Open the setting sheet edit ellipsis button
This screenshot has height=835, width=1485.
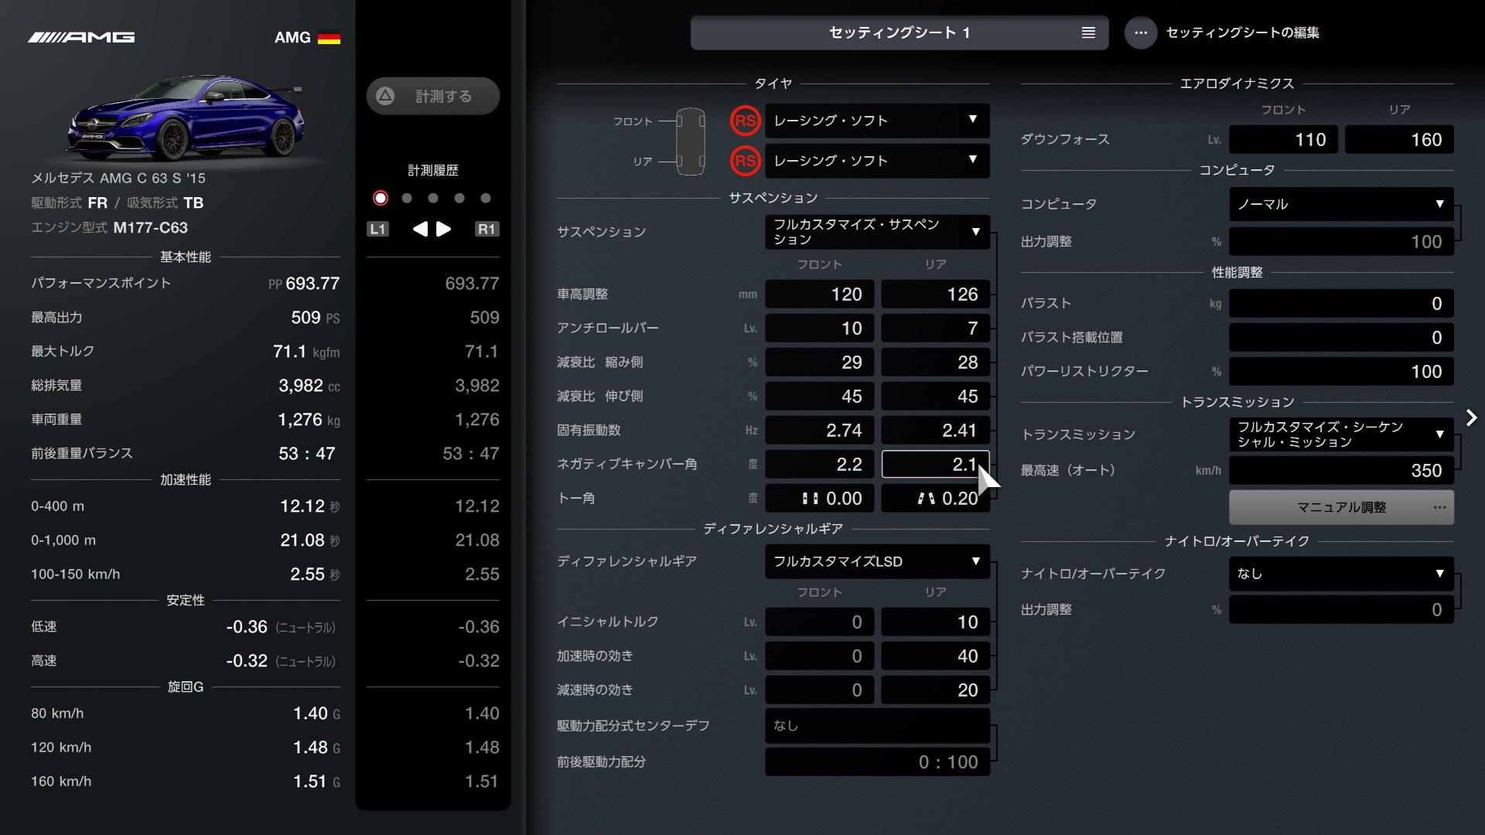click(1141, 32)
